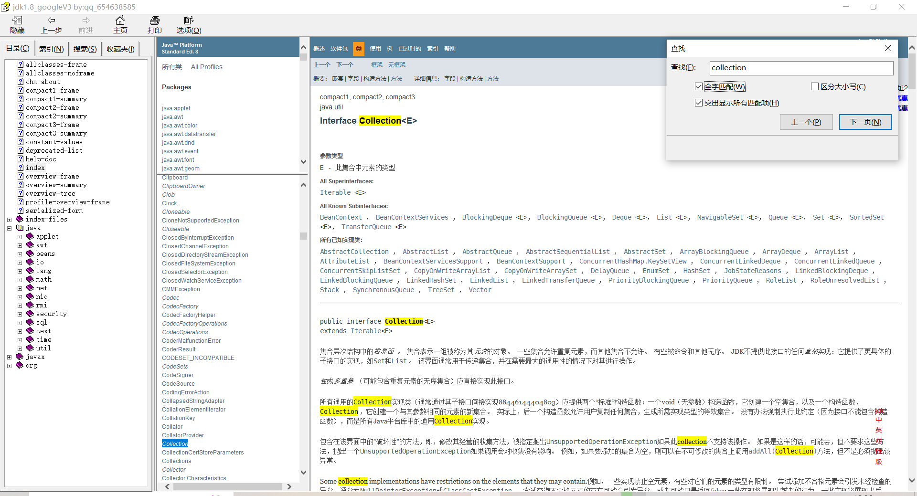Click the class list scroll right arrow

pyautogui.click(x=289, y=486)
